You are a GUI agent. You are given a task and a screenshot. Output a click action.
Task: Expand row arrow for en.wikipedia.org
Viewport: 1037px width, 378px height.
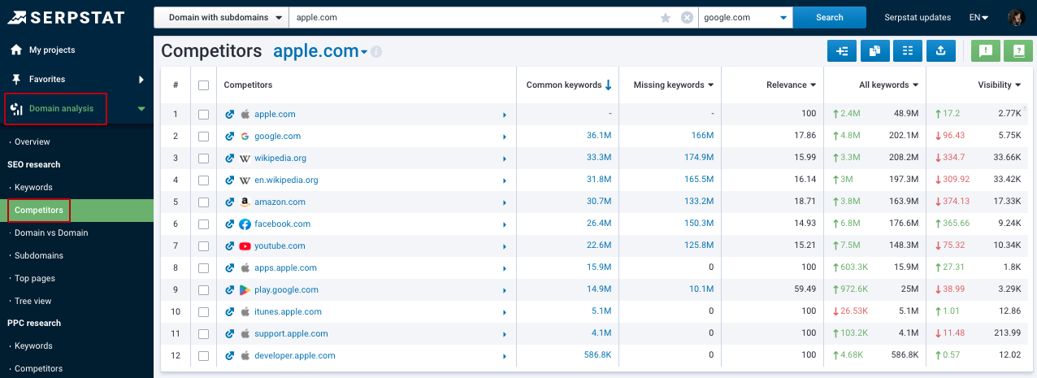[505, 181]
